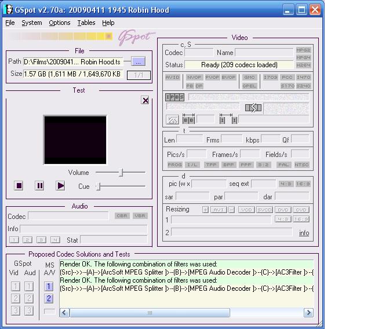Adjust the Volume slider handle
The height and width of the screenshot is (329, 371).
pos(121,172)
